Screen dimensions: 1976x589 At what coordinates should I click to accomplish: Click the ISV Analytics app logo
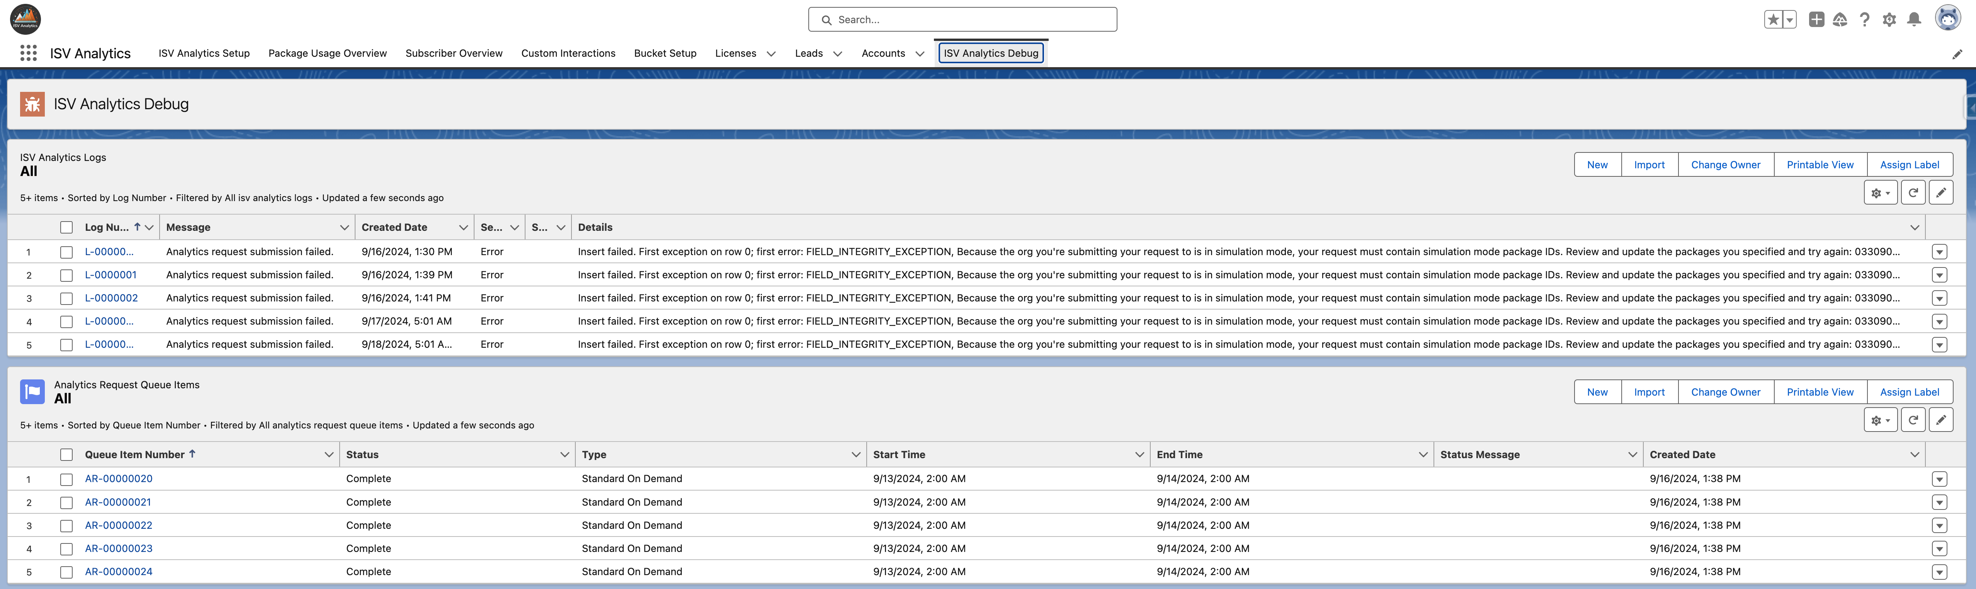(x=26, y=19)
